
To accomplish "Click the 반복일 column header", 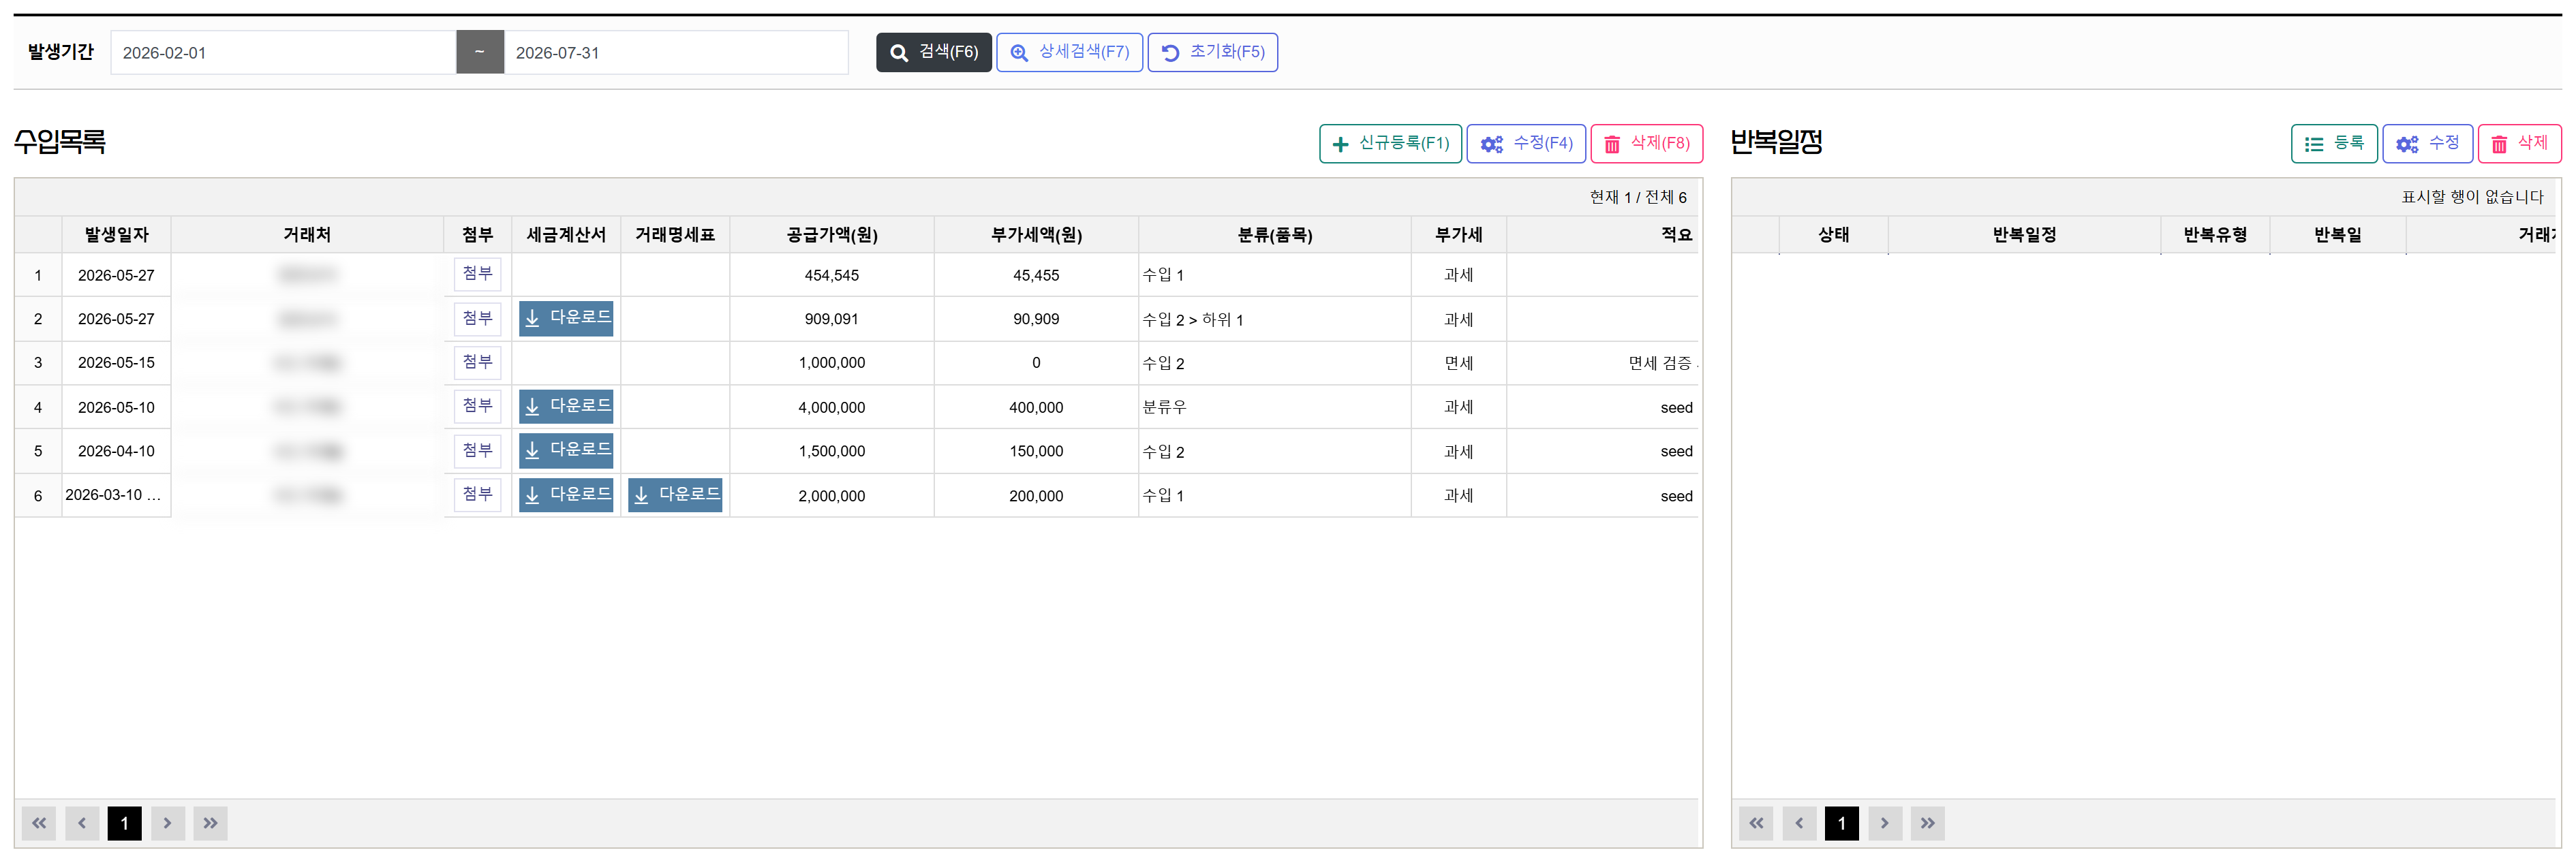I will click(2338, 235).
